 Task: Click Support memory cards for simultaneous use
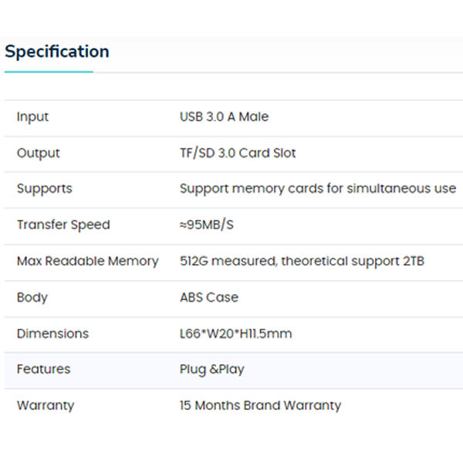[x=317, y=188]
